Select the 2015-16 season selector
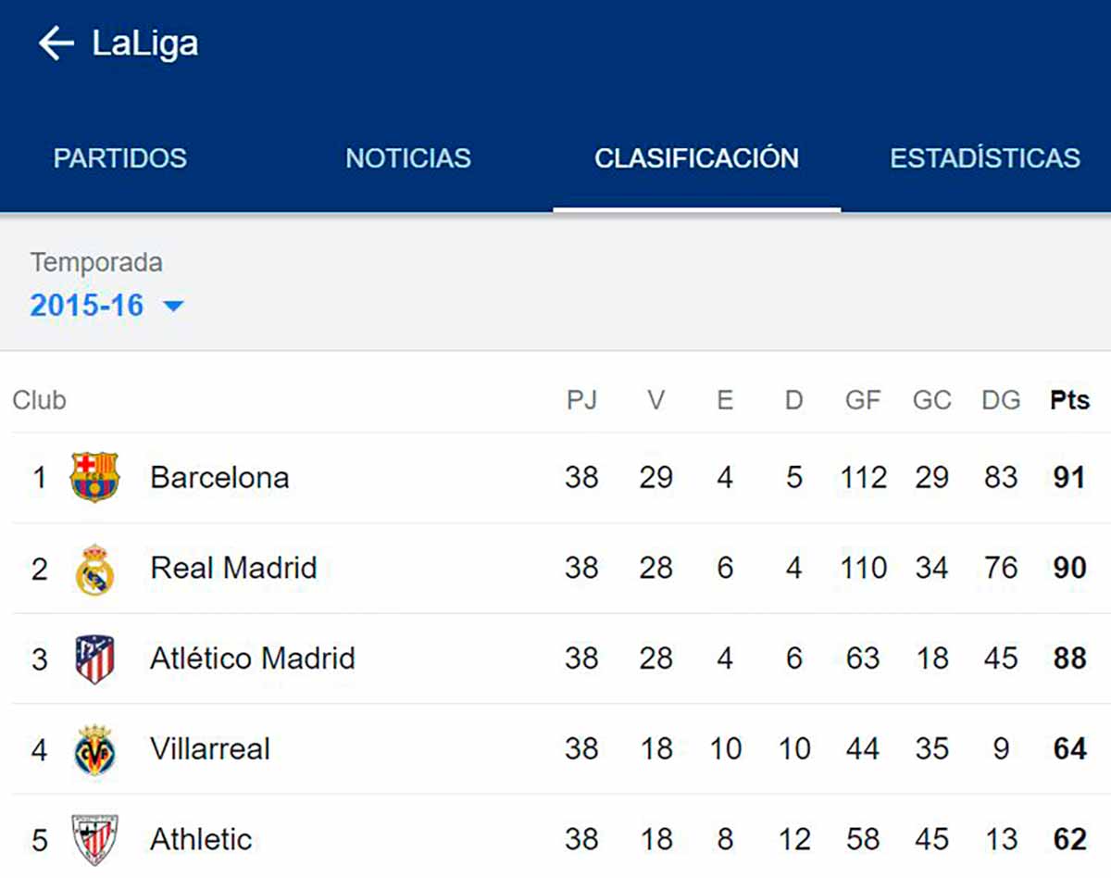This screenshot has width=1111, height=878. [x=87, y=305]
